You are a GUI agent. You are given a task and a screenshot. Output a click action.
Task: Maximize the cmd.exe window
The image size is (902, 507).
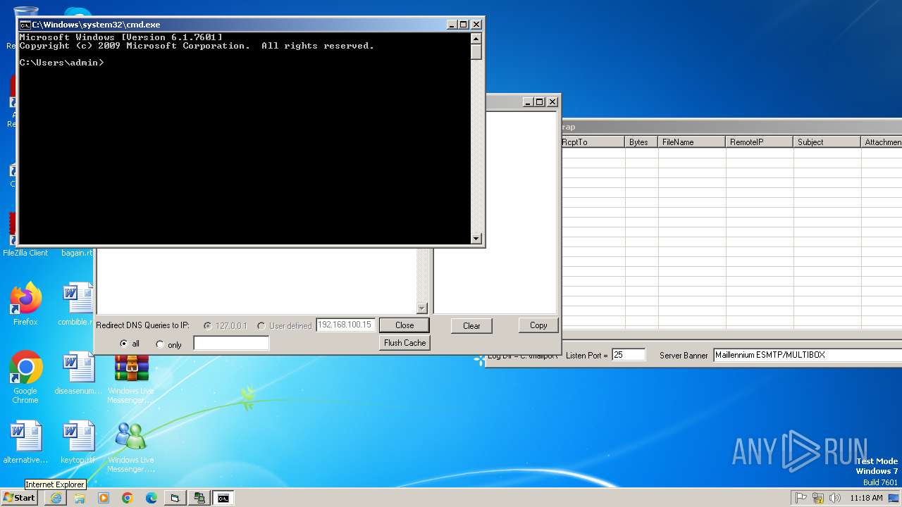coord(463,25)
